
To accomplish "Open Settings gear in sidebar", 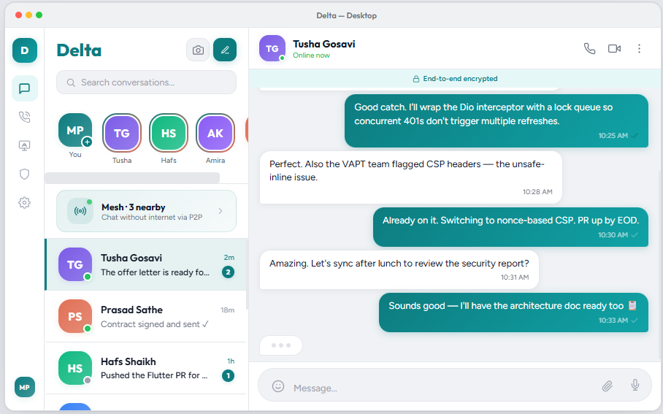I will pyautogui.click(x=25, y=202).
